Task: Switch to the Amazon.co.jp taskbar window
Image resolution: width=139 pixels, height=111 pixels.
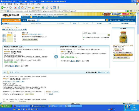Action: tap(39, 106)
